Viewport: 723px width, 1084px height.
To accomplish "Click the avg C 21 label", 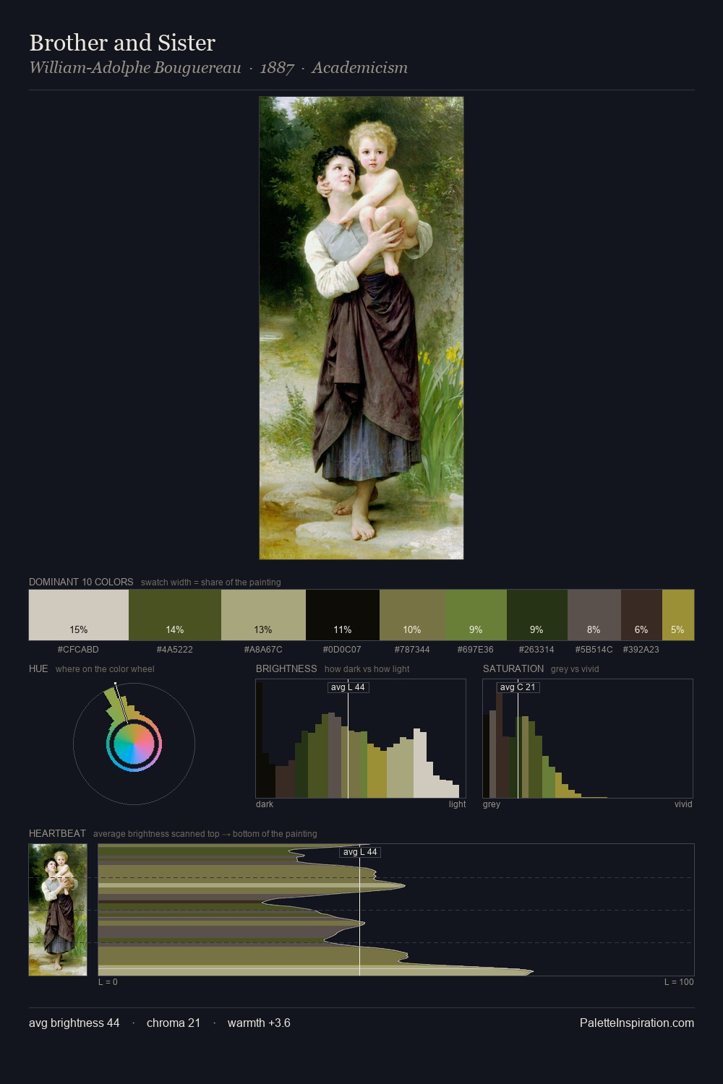I will coord(518,687).
